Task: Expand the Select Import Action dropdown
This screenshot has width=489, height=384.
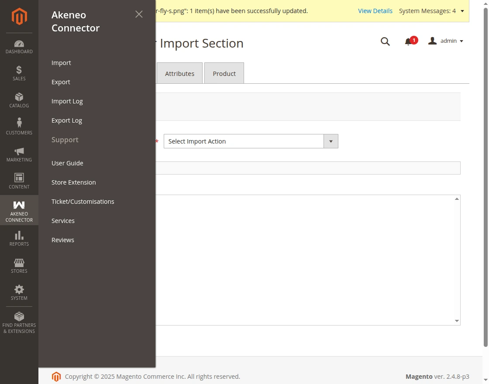Action: 331,141
